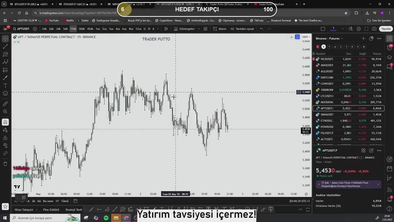Expand the timeframe dropdown chevron
Image resolution: width=394 pixels, height=222 pixels.
[x=158, y=29]
